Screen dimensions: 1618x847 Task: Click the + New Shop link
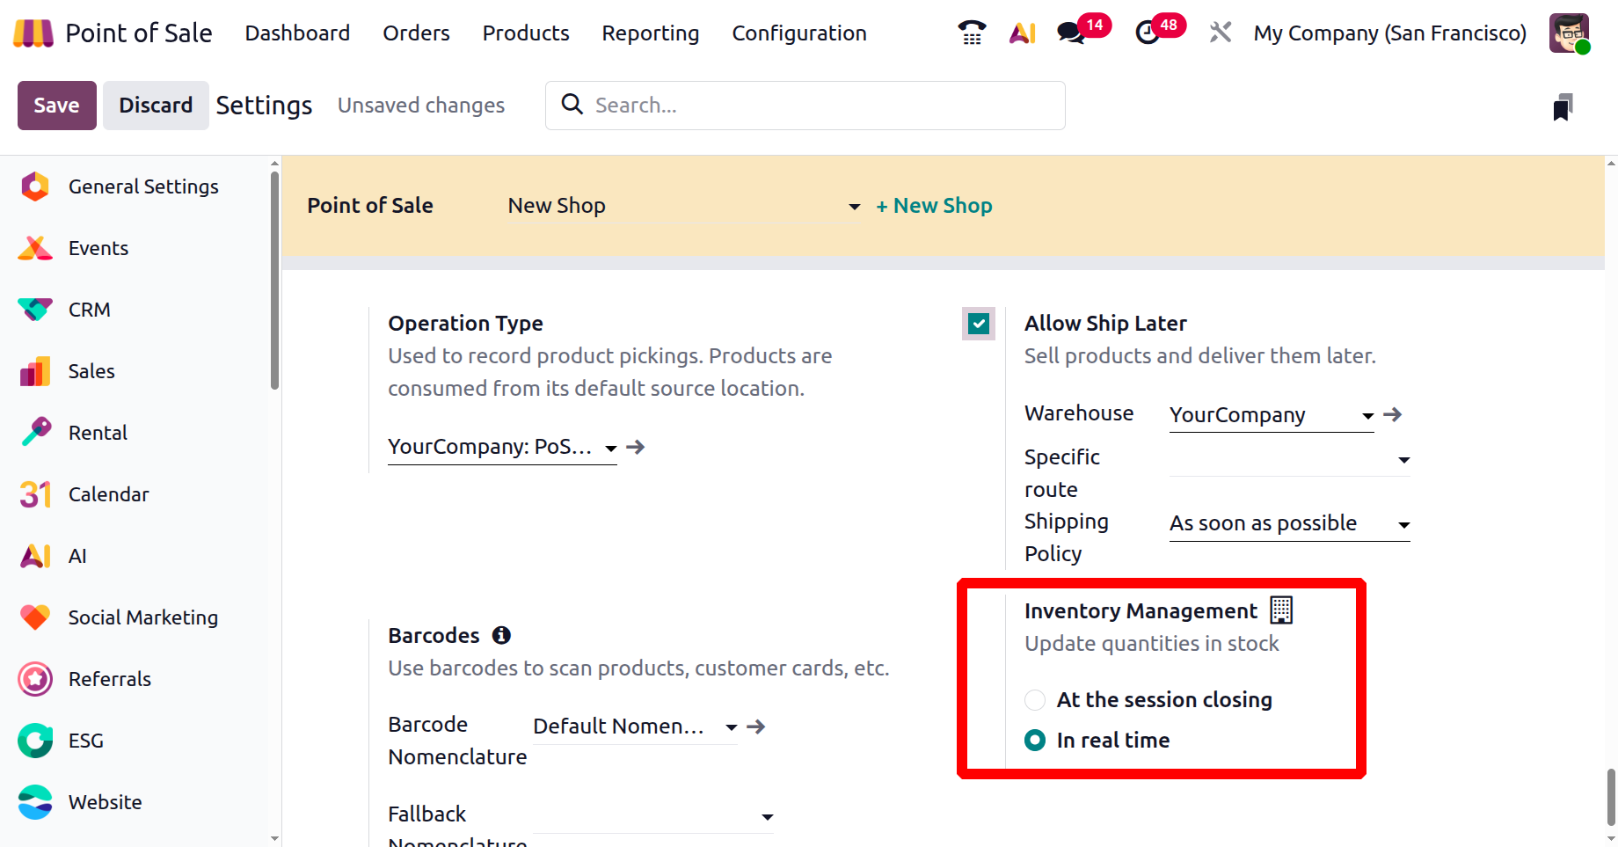point(934,206)
